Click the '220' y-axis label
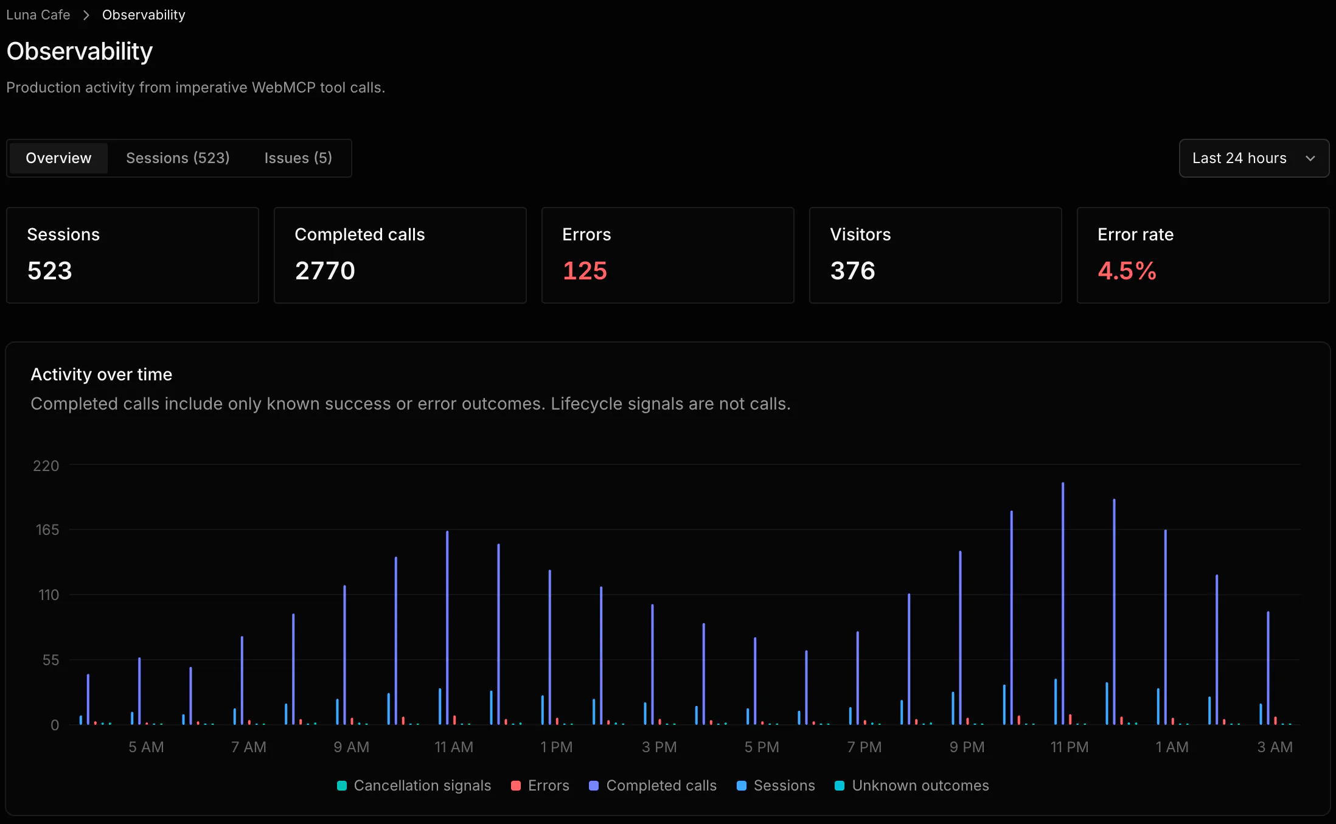The width and height of the screenshot is (1336, 824). (x=46, y=466)
